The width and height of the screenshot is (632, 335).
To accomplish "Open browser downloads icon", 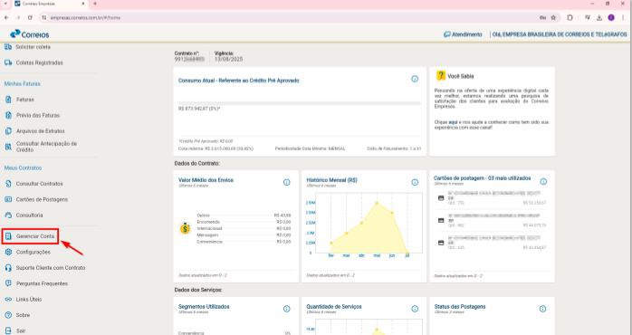I will (x=599, y=18).
